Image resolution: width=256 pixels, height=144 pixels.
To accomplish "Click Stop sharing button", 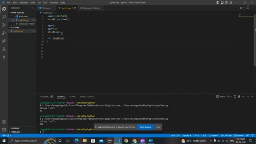I will 145,127.
